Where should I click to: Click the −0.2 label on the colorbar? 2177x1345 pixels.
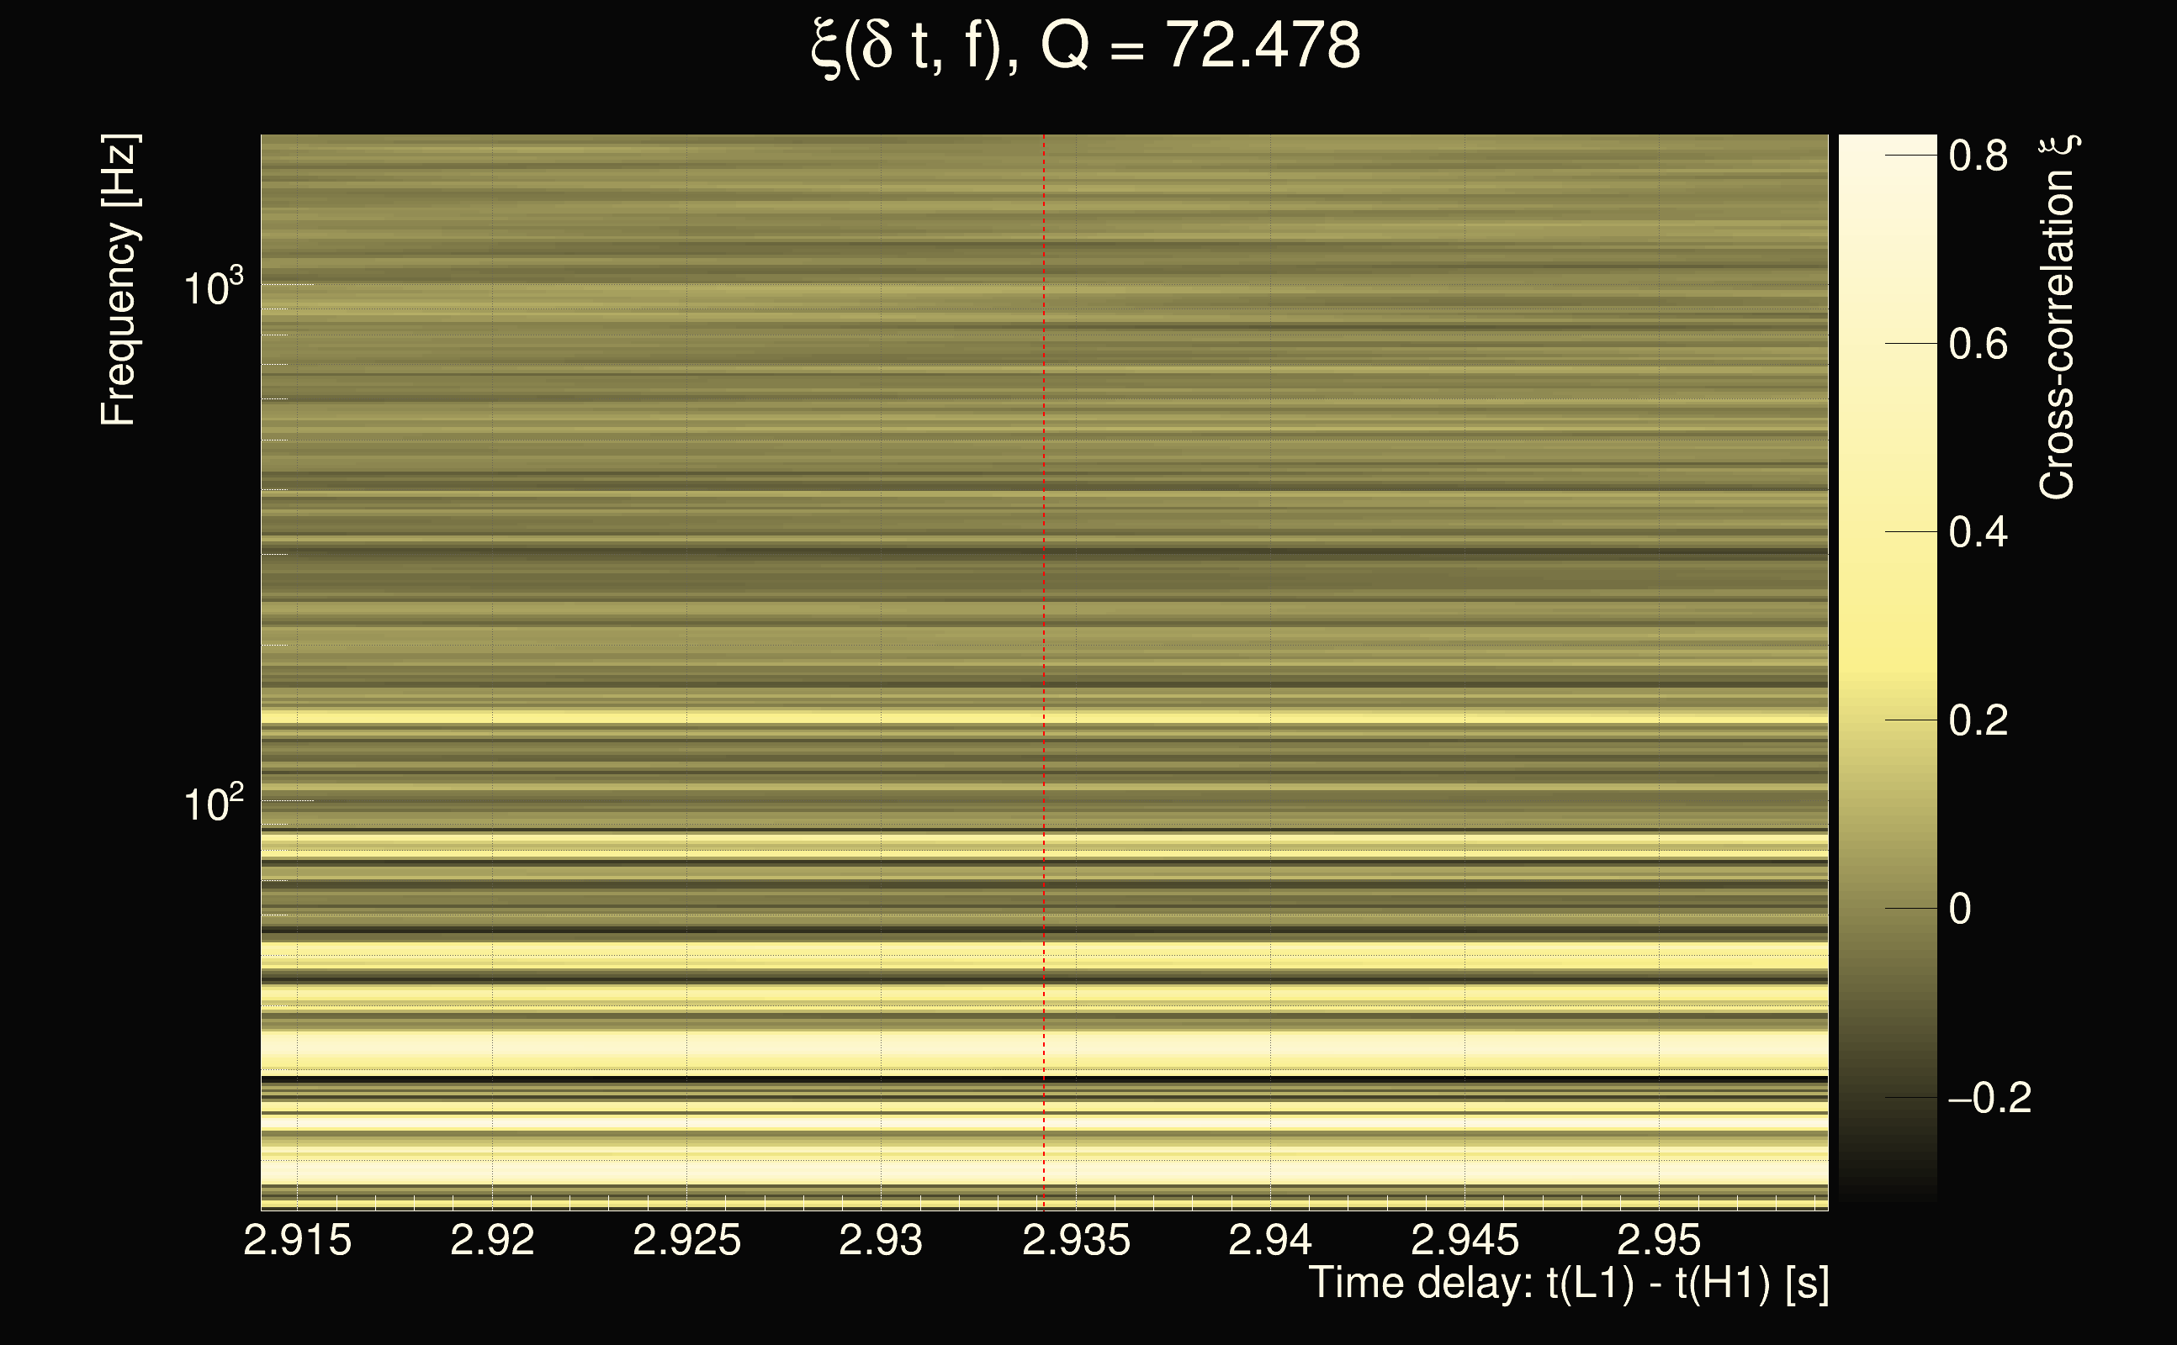1989,1098
